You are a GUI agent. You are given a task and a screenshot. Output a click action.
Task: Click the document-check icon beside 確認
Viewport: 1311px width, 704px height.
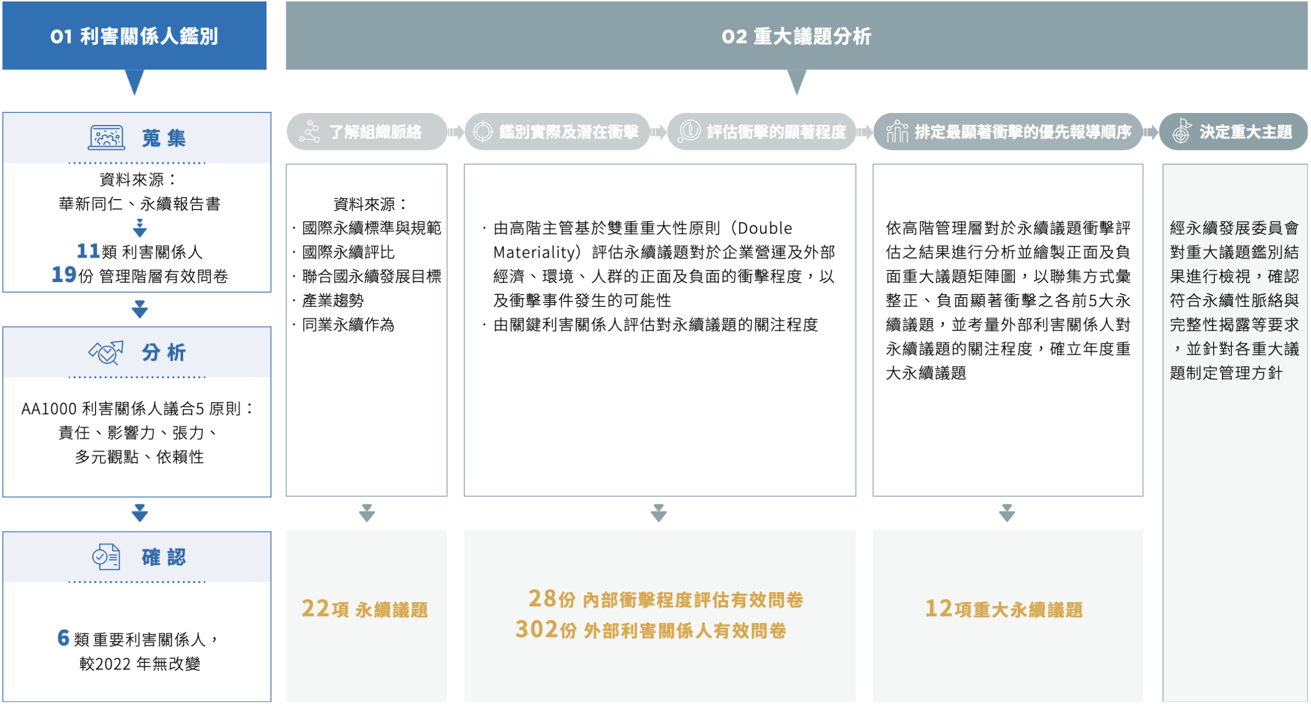(x=106, y=557)
